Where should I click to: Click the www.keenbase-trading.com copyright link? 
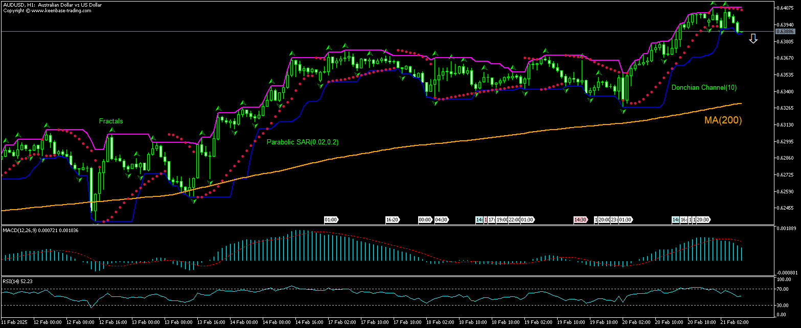click(x=61, y=10)
